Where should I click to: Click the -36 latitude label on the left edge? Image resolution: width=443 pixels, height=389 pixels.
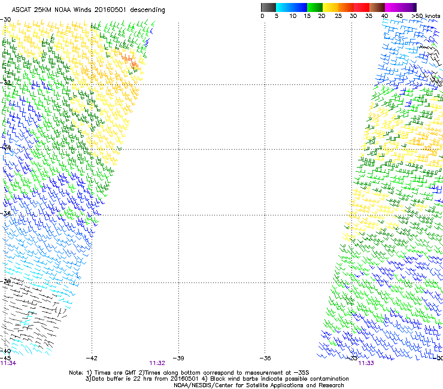click(x=5, y=213)
